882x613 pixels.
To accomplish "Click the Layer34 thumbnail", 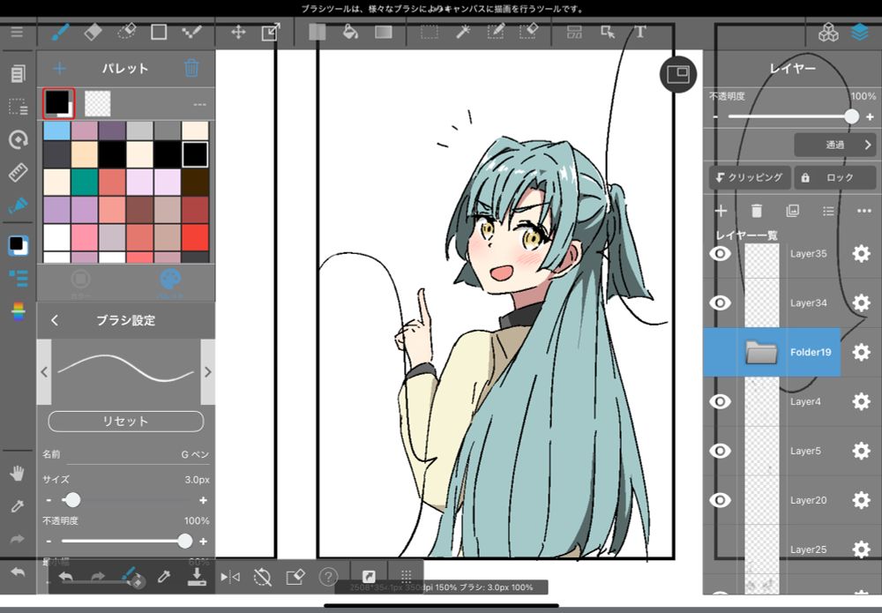I will click(x=762, y=303).
